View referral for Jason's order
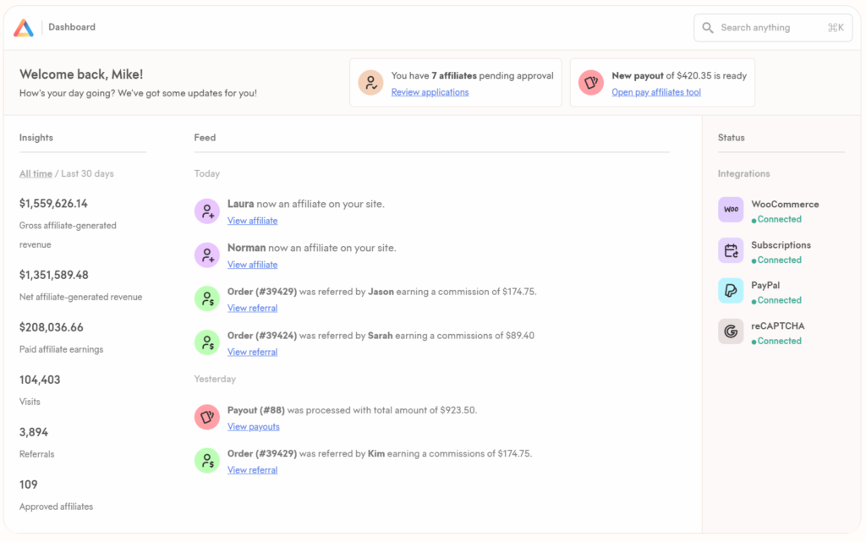The image size is (866, 542). pyautogui.click(x=252, y=308)
